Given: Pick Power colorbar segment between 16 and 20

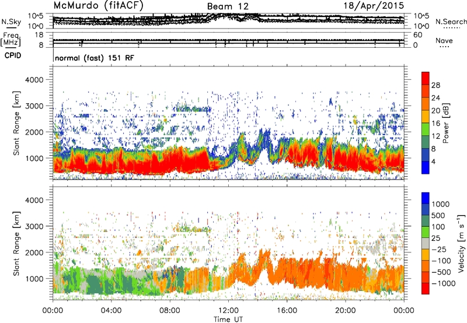Looking at the screenshot, I should pyautogui.click(x=426, y=116).
